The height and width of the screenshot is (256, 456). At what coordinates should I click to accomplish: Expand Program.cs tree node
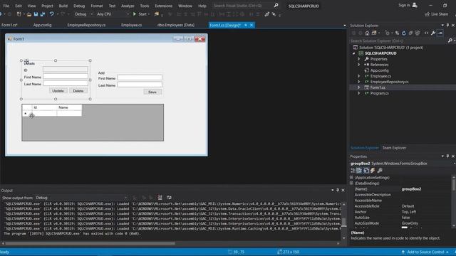pyautogui.click(x=359, y=93)
